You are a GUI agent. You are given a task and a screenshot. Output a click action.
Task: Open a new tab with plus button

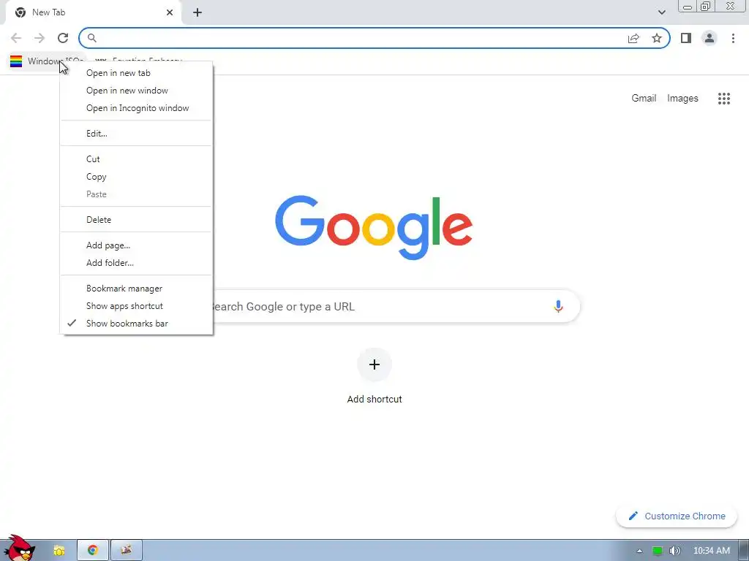(197, 13)
